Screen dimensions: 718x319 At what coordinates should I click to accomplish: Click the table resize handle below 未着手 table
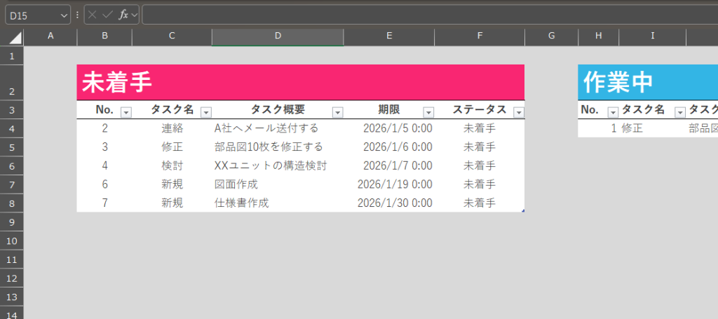click(522, 210)
